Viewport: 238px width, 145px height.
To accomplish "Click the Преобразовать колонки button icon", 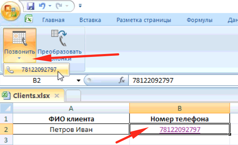I will 59,38.
